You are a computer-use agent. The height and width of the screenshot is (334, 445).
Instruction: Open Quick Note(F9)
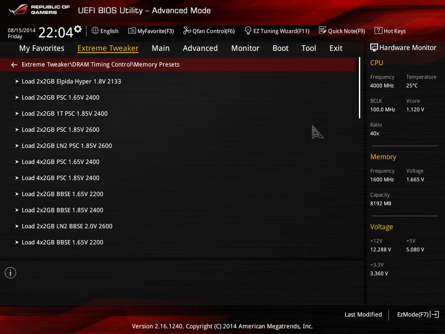pyautogui.click(x=342, y=31)
